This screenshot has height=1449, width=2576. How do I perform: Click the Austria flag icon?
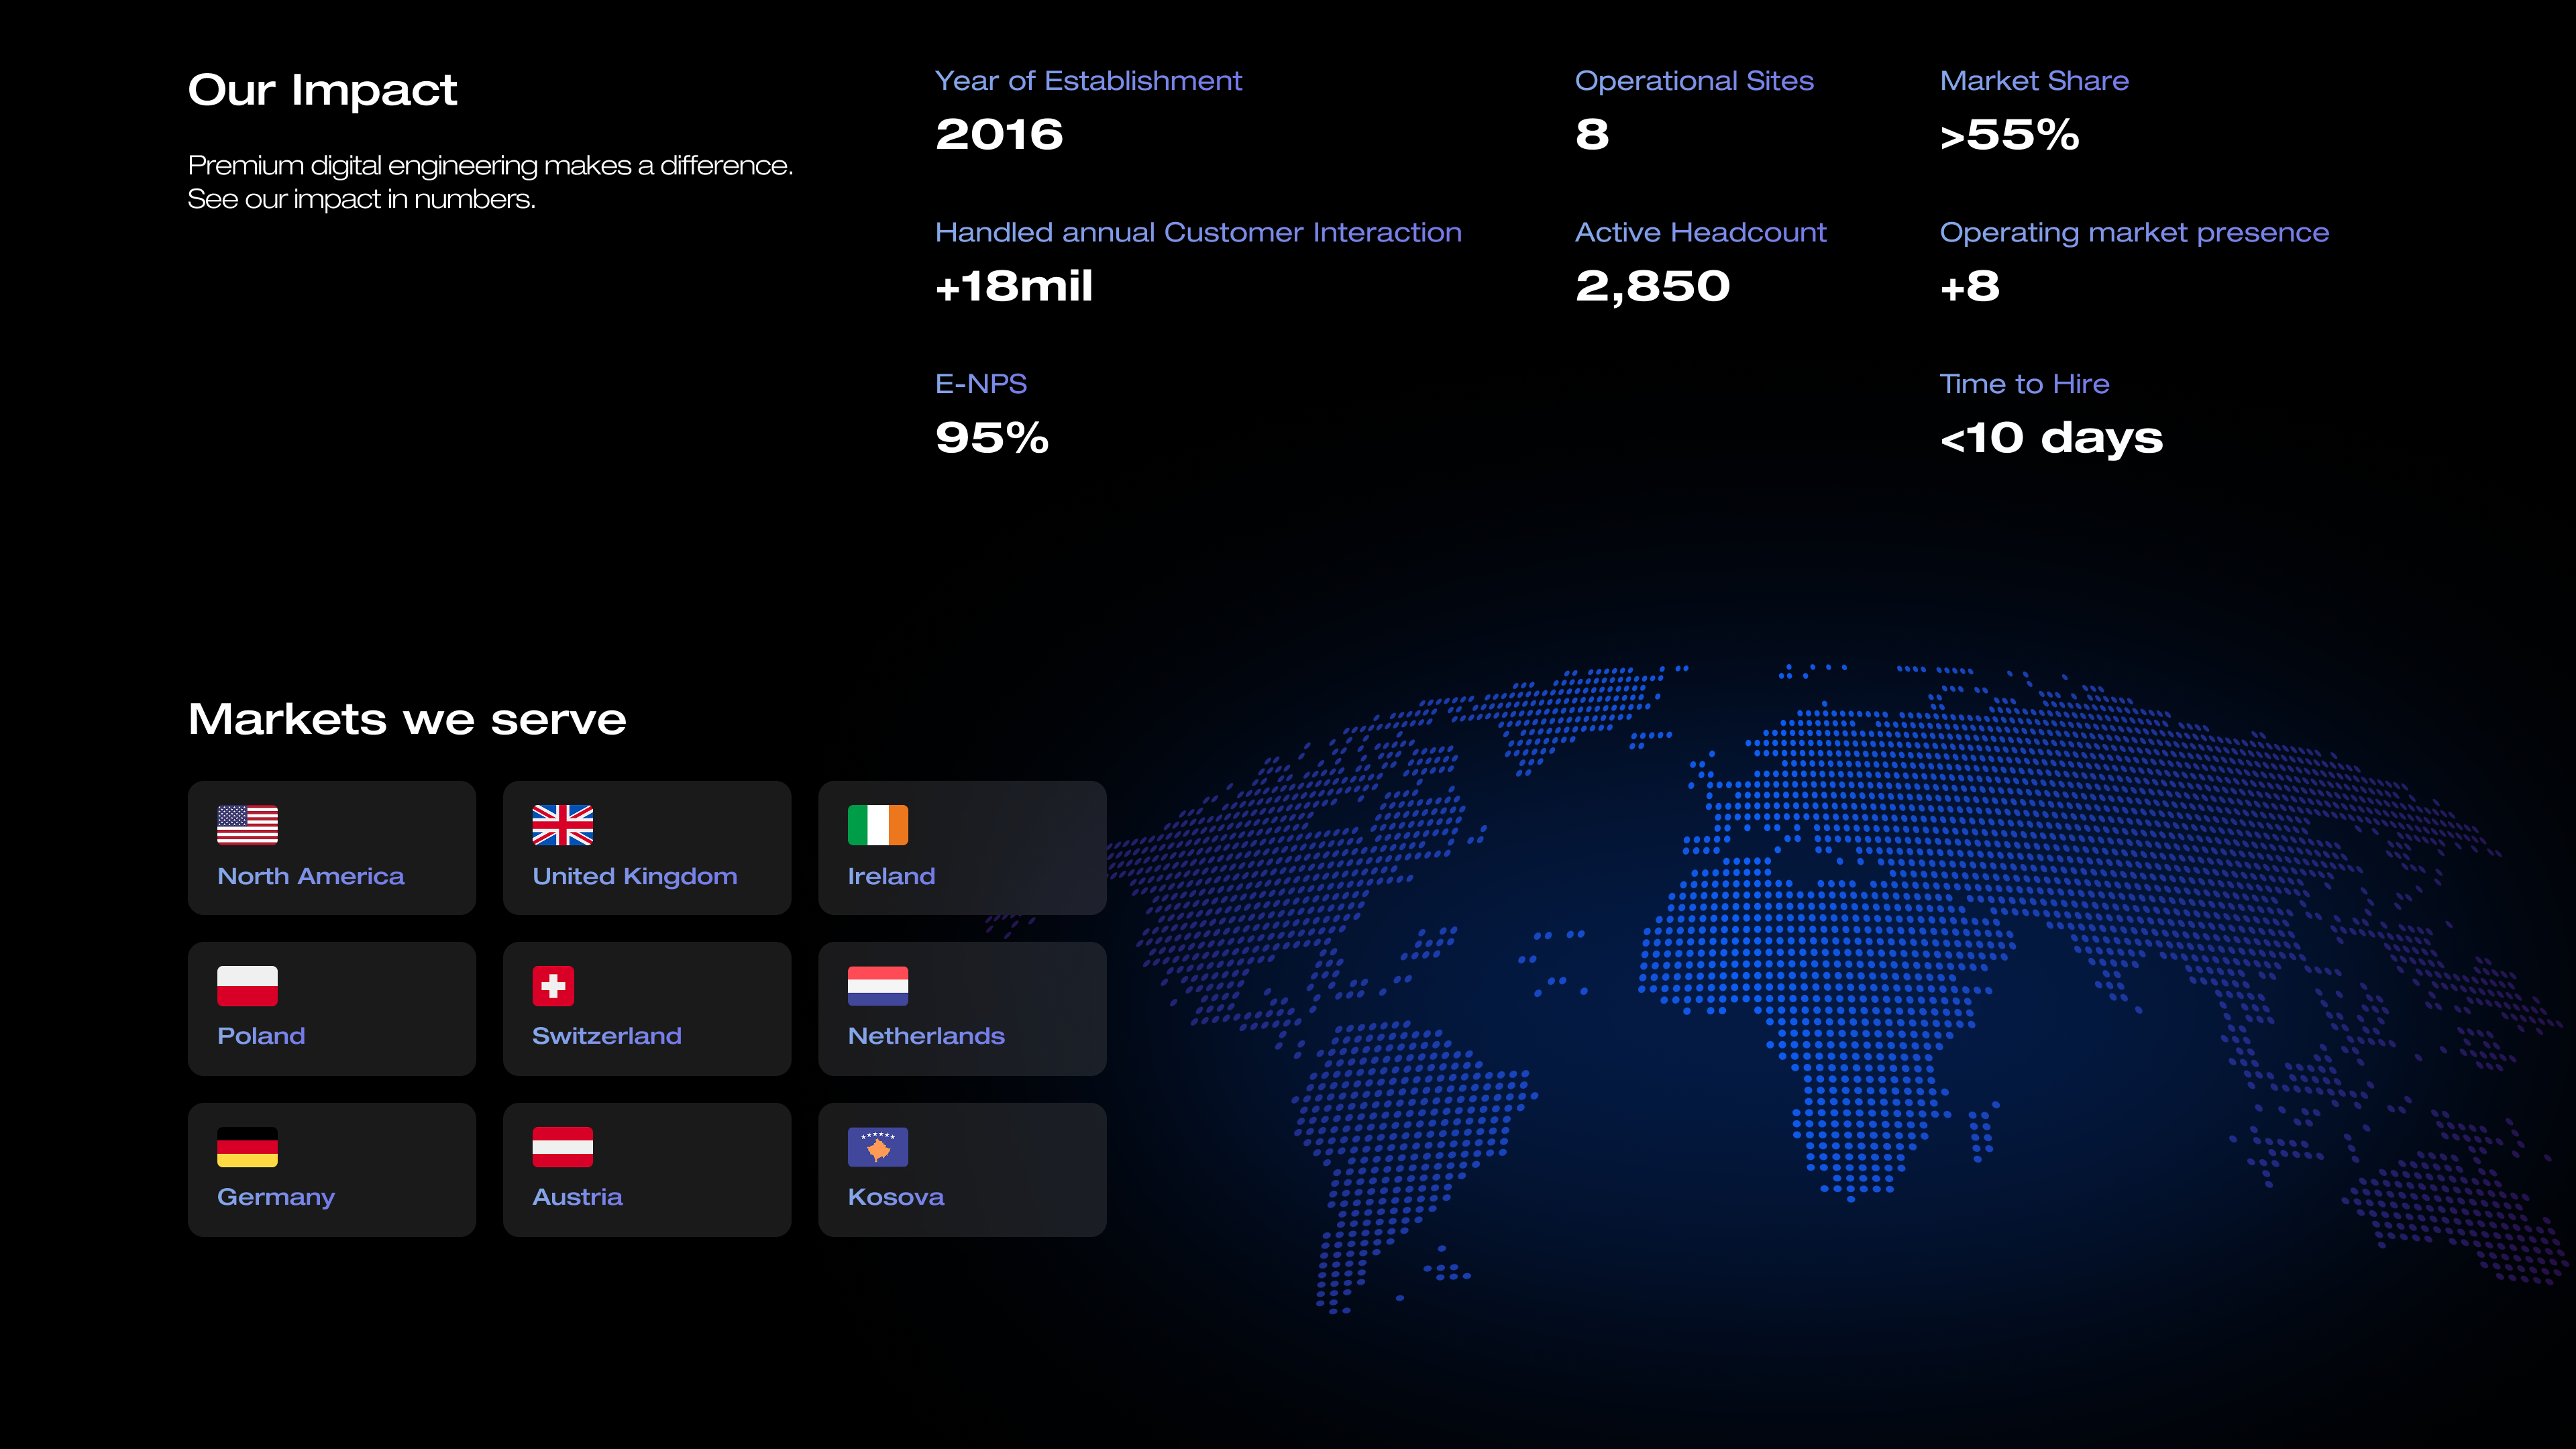pyautogui.click(x=562, y=1147)
